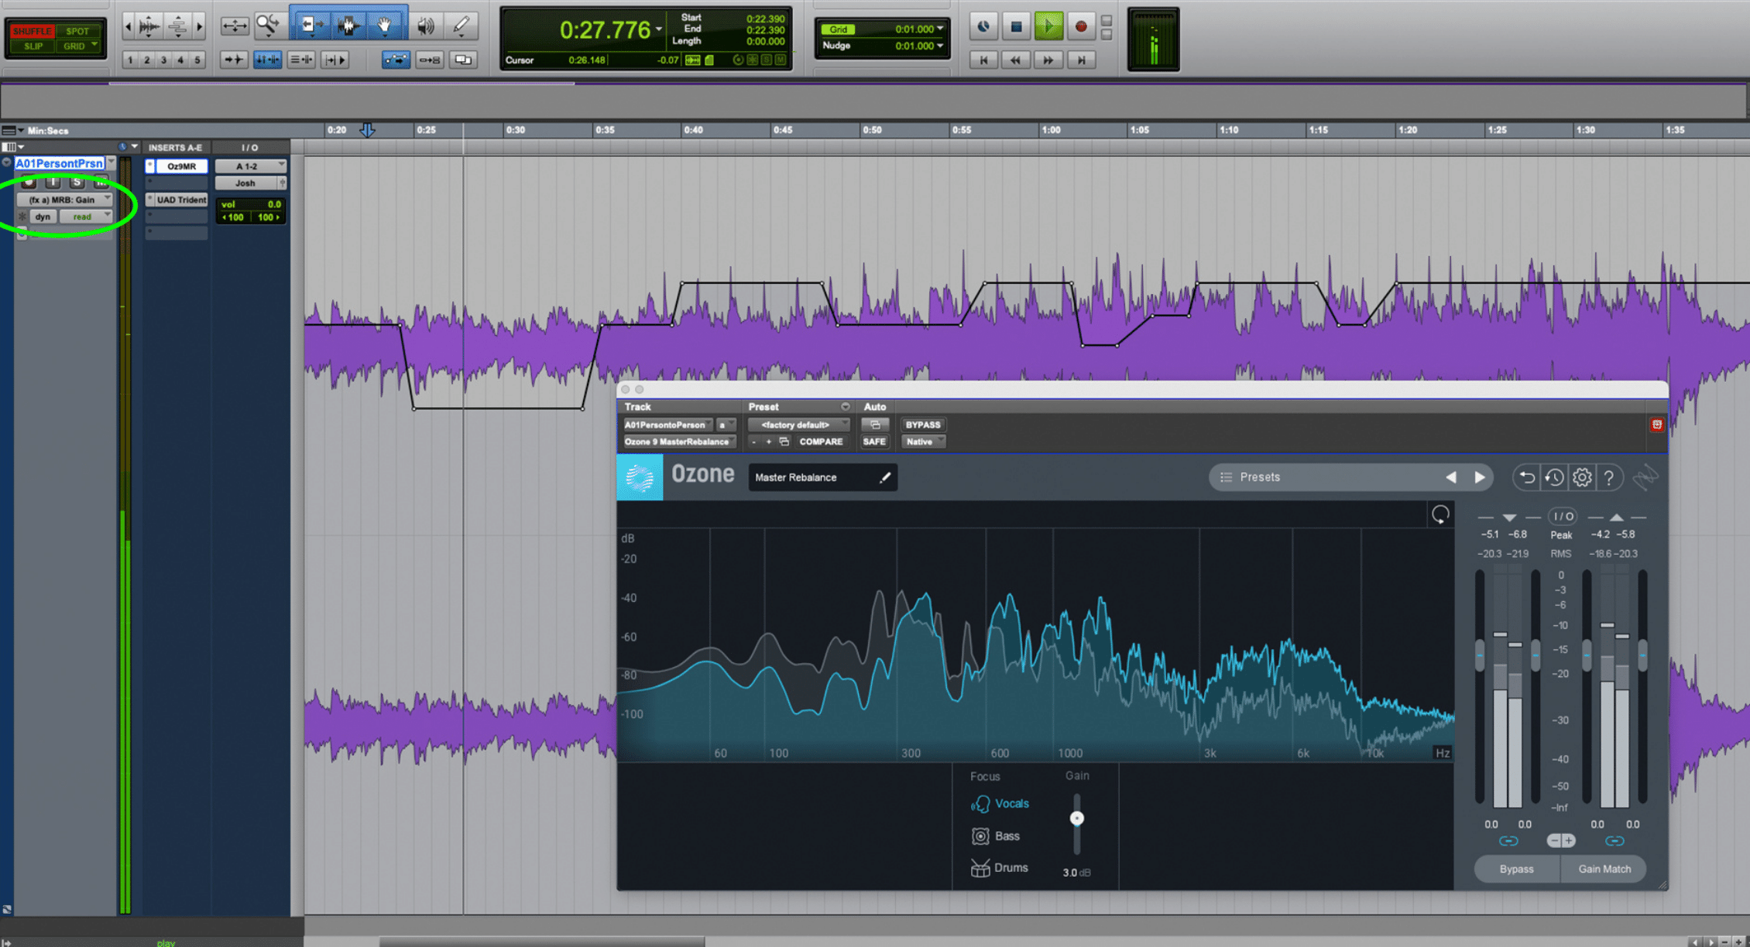Image resolution: width=1750 pixels, height=947 pixels.
Task: Open dyn elastic audio selector
Action: pos(43,217)
